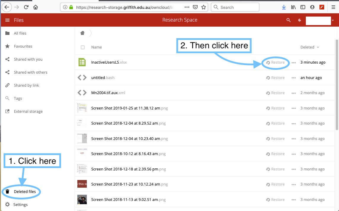Expand page actions in the address bar
The width and height of the screenshot is (339, 211).
(187, 7)
